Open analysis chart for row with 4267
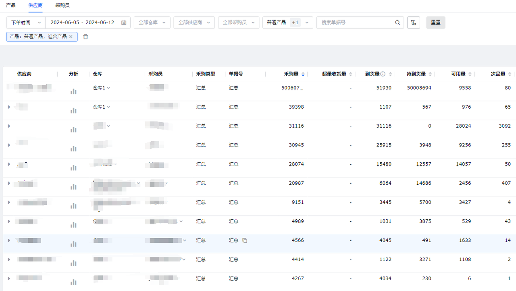Image resolution: width=516 pixels, height=291 pixels. [73, 282]
